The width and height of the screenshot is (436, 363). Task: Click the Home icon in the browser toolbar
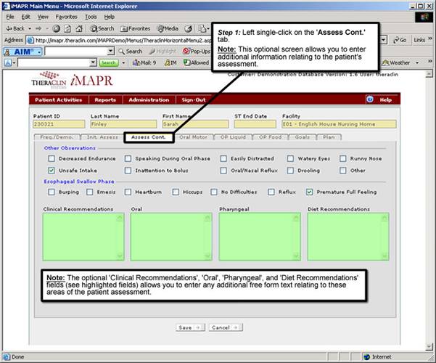79,28
